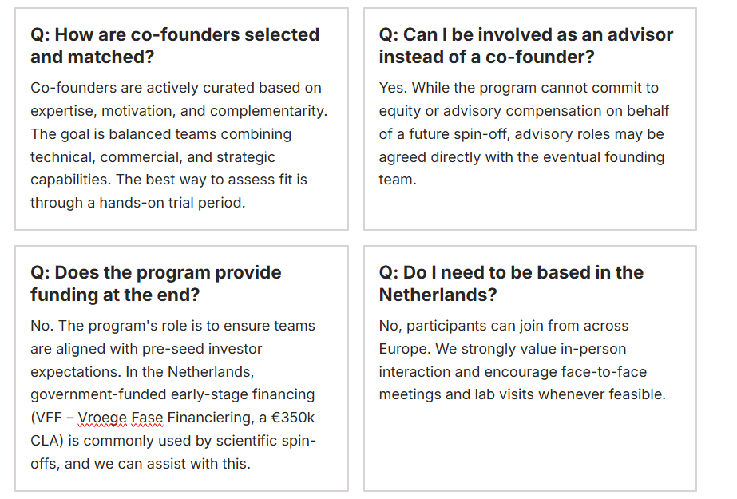The image size is (737, 499).
Task: Click "Netherlands?" in the location question heading
Action: point(438,295)
